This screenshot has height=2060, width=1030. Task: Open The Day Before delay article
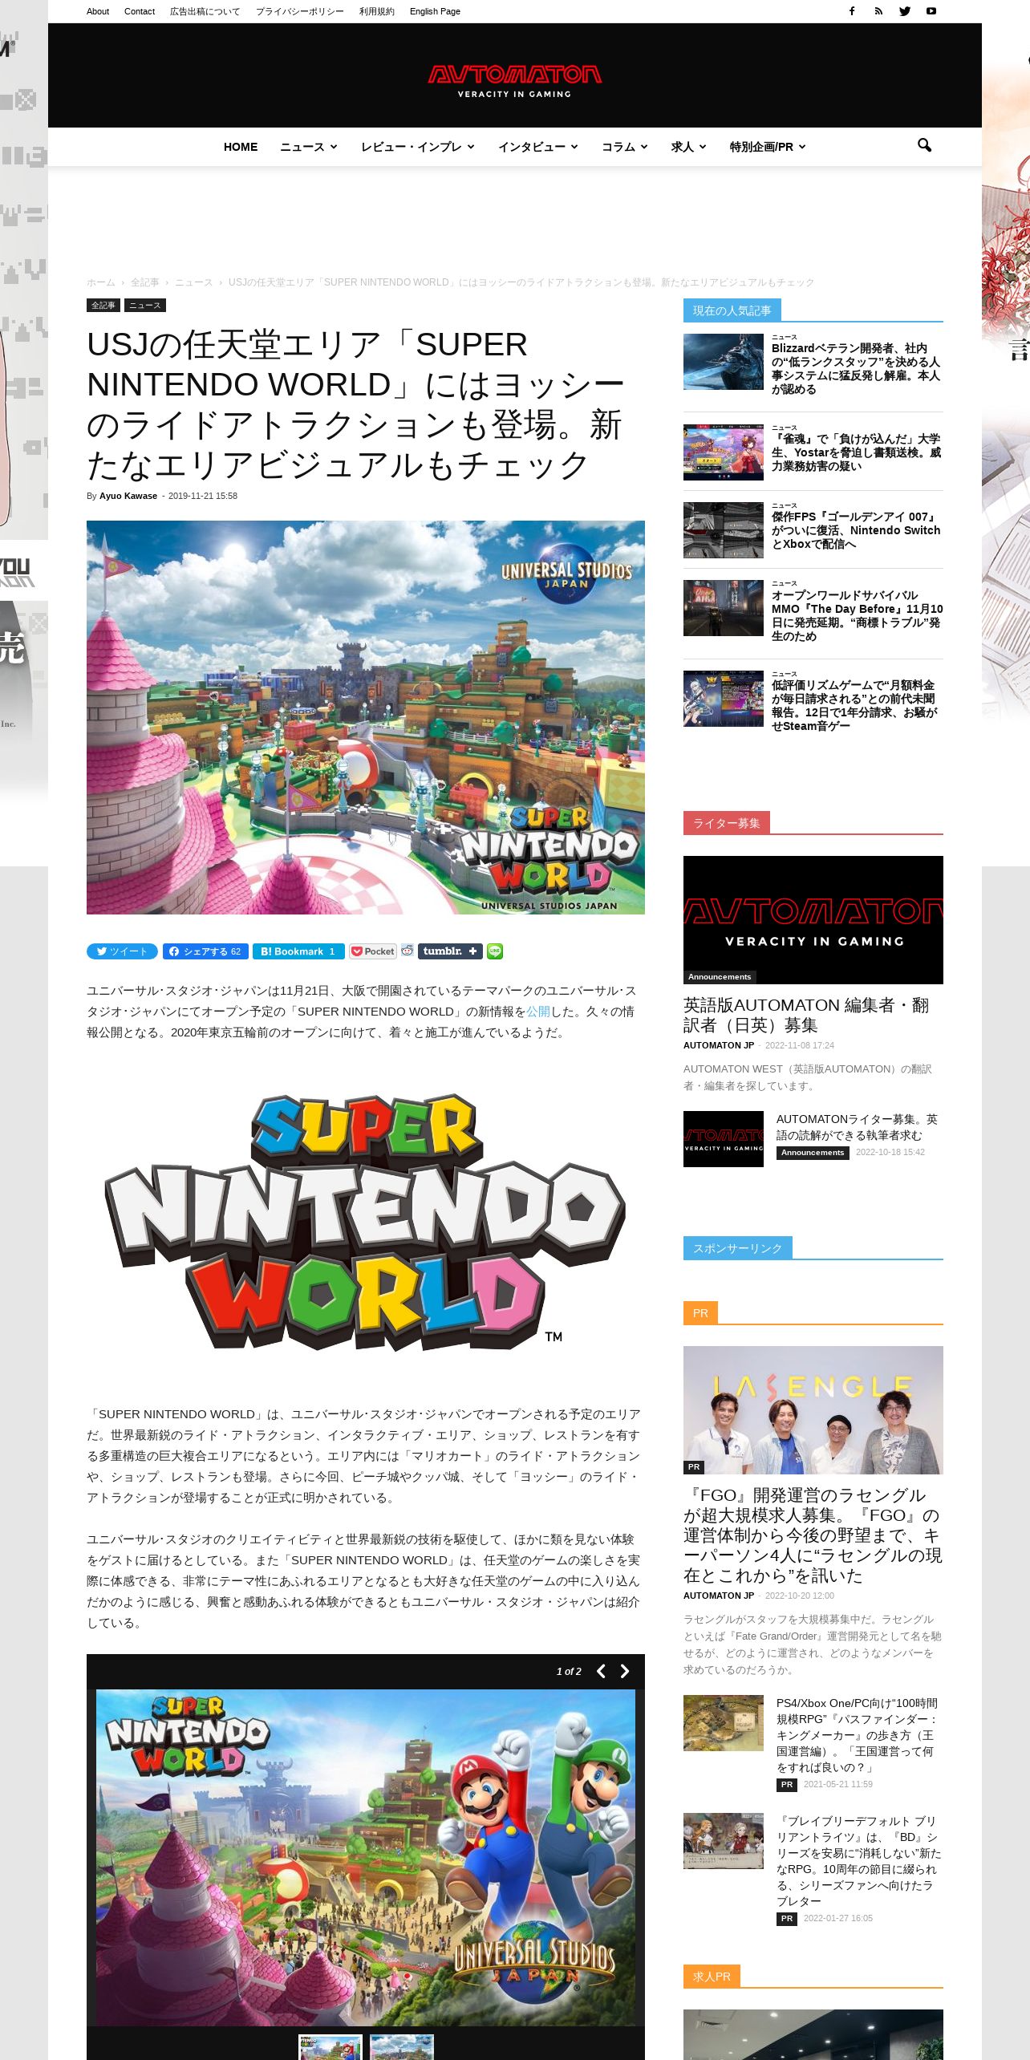pos(856,615)
